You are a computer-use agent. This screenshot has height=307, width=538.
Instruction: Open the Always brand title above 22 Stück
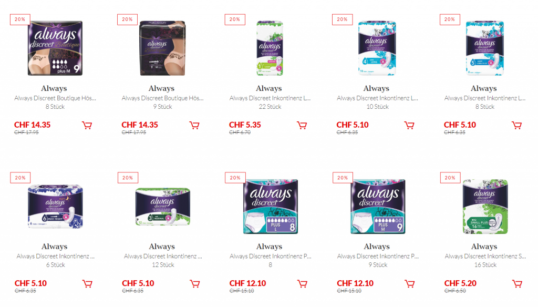[268, 88]
